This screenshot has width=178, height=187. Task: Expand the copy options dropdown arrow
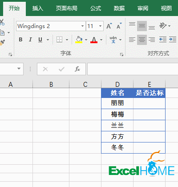8,33
